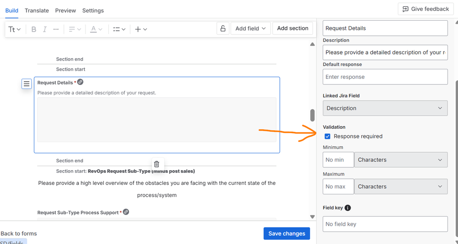This screenshot has height=244, width=458.
Task: Open the Maximum Characters unit dropdown
Action: click(401, 187)
